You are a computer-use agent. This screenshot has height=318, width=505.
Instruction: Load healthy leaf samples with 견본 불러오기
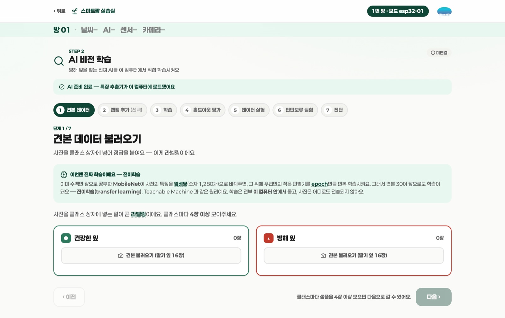coord(151,255)
